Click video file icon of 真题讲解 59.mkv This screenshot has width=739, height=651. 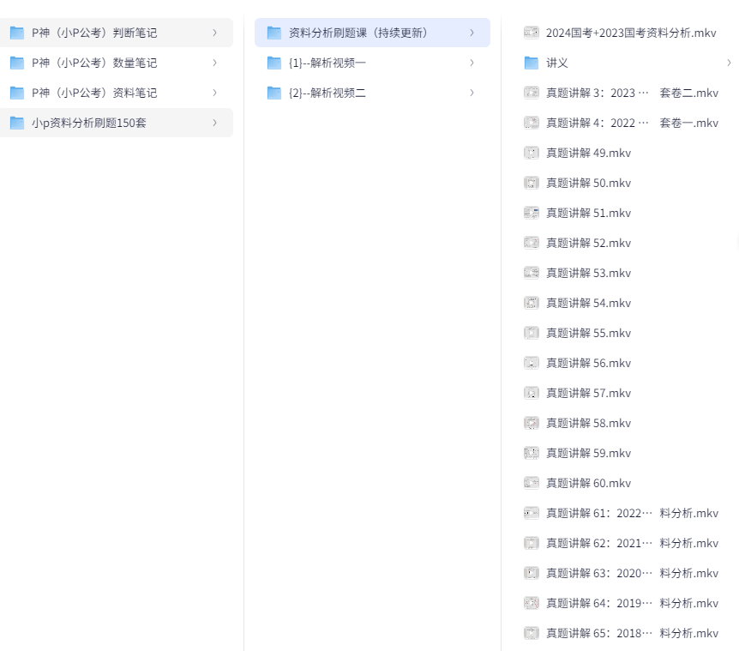[532, 453]
